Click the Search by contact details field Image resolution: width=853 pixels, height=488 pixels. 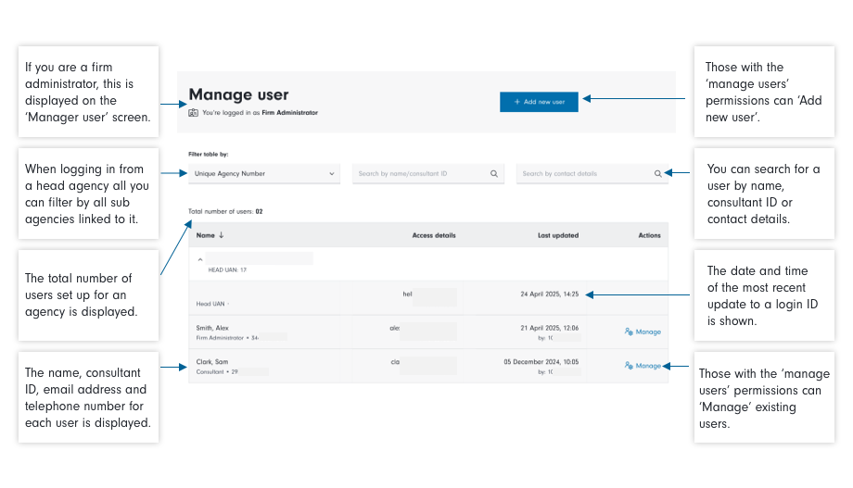[592, 174]
